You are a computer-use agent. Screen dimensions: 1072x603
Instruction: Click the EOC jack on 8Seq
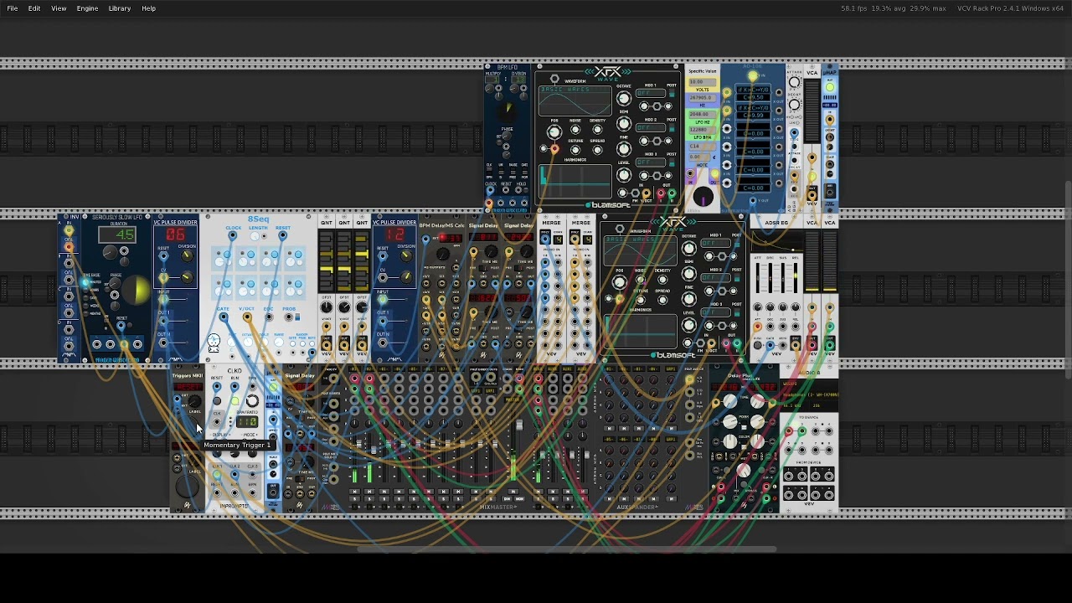point(269,317)
